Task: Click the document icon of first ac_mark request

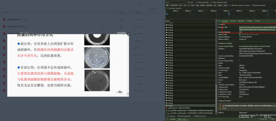Action: pos(167,111)
